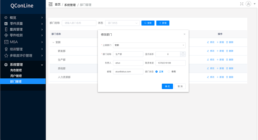258x140 pixels.
Task: Click 新增 action in 人力资源部 row
Action: [220, 77]
